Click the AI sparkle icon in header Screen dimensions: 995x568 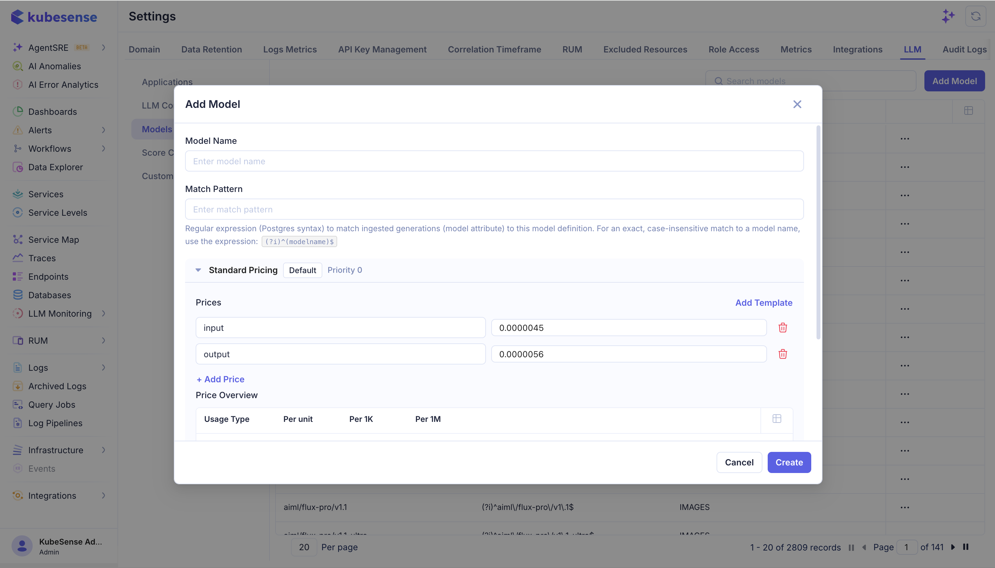[x=948, y=16]
